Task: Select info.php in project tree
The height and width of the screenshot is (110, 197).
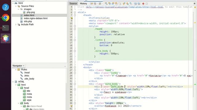Action: (28, 21)
